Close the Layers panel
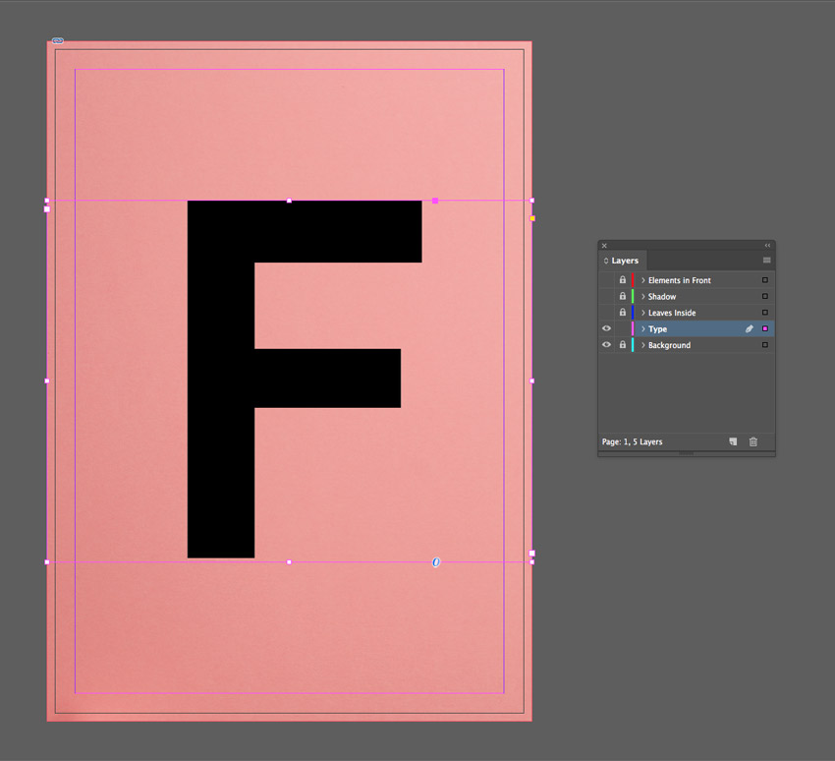The image size is (835, 761). pyautogui.click(x=604, y=246)
